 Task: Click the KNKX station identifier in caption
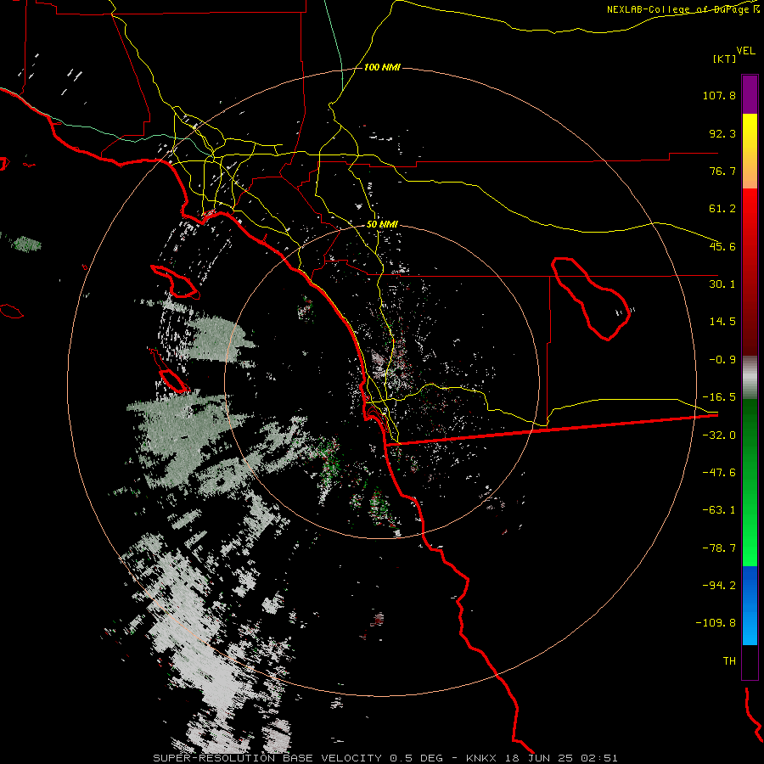[x=481, y=758]
